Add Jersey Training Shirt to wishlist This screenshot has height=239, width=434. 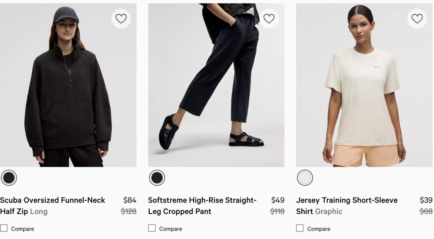point(417,19)
